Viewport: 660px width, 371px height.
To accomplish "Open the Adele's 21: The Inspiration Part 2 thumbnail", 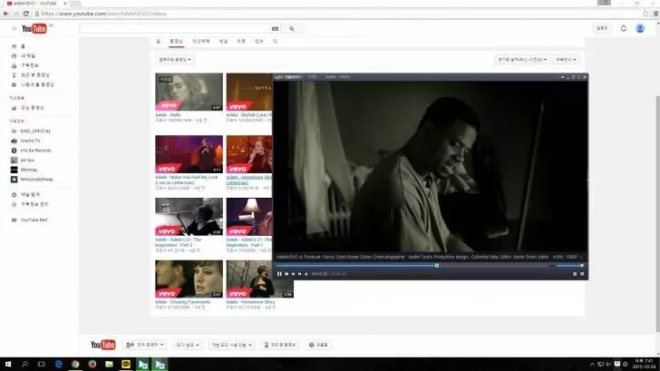I will pyautogui.click(x=189, y=217).
